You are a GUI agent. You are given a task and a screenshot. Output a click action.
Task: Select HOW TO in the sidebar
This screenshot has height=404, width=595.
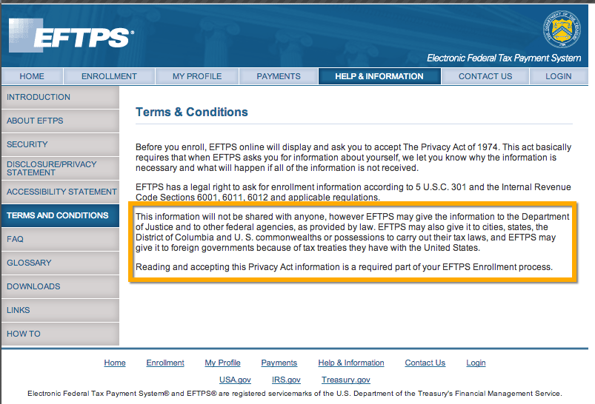tap(60, 334)
